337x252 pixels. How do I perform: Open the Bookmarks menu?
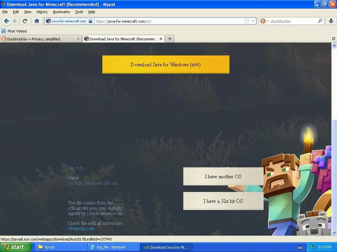point(62,12)
